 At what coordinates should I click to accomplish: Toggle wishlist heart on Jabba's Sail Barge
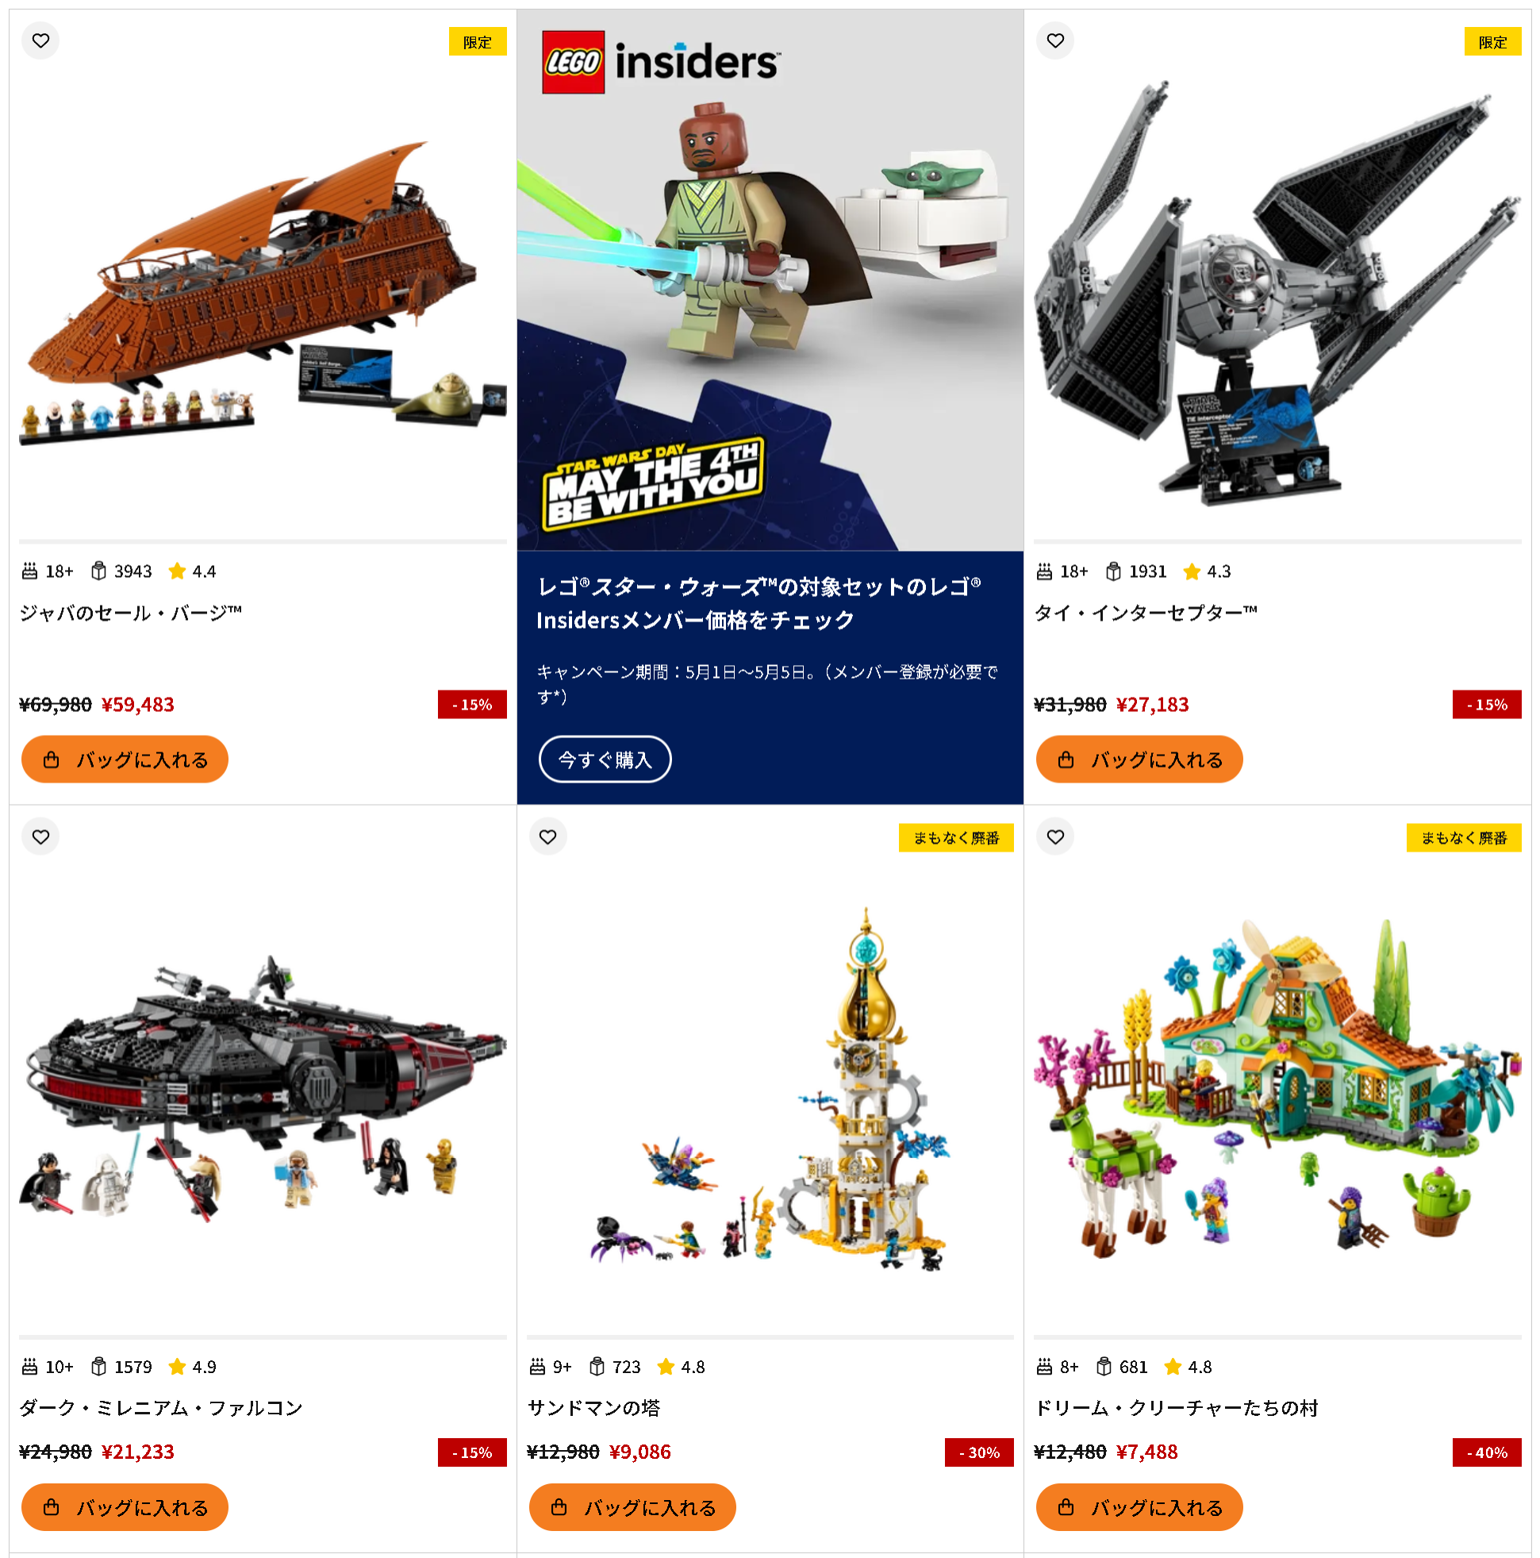coord(40,40)
